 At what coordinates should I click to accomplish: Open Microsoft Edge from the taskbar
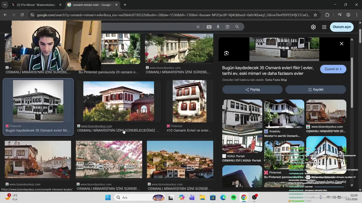[x=223, y=197]
